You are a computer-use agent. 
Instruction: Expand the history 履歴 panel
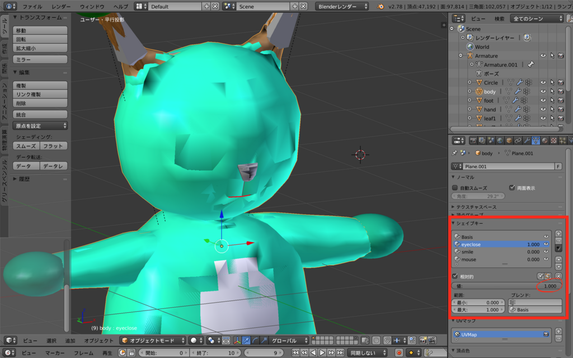pos(15,179)
